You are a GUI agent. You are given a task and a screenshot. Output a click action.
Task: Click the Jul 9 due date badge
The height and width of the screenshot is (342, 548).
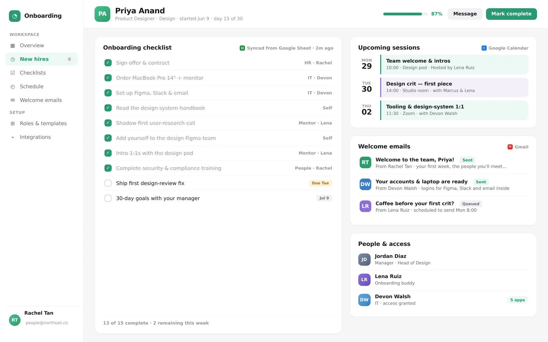point(324,198)
